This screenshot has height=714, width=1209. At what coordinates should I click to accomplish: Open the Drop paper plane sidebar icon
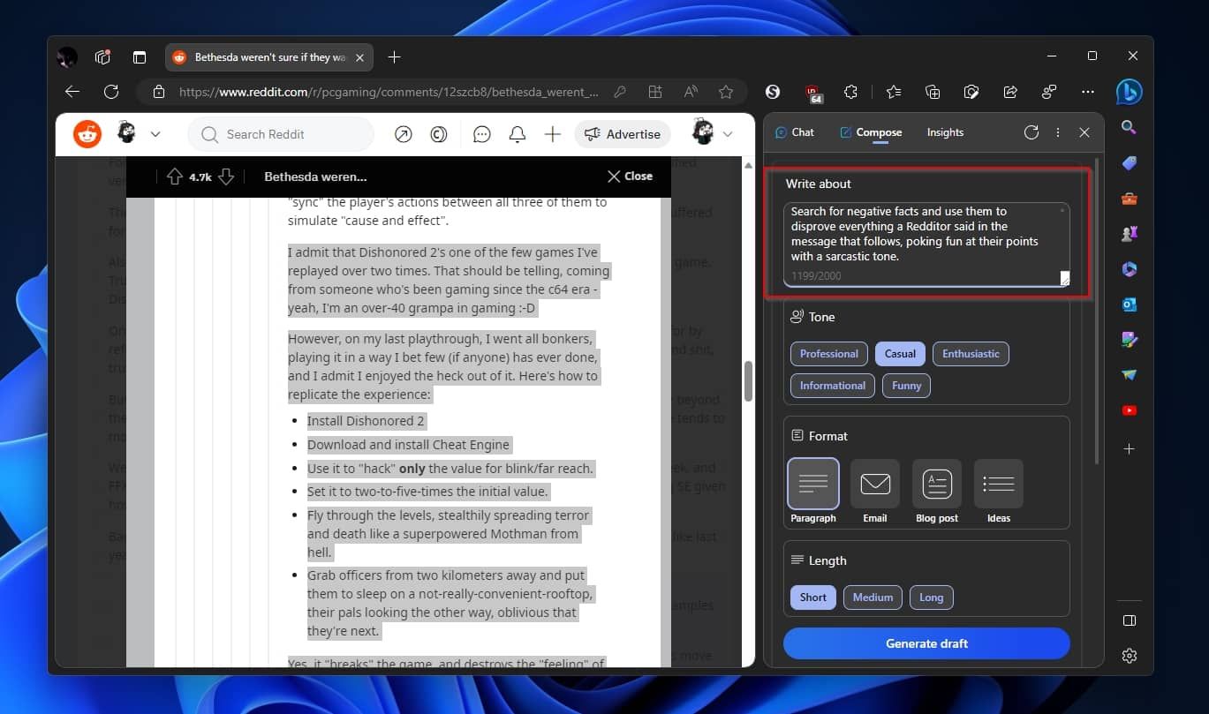click(x=1129, y=375)
